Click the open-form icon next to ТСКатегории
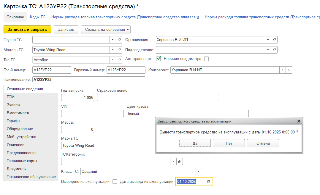This screenshot has width=320, height=195. [180, 161]
